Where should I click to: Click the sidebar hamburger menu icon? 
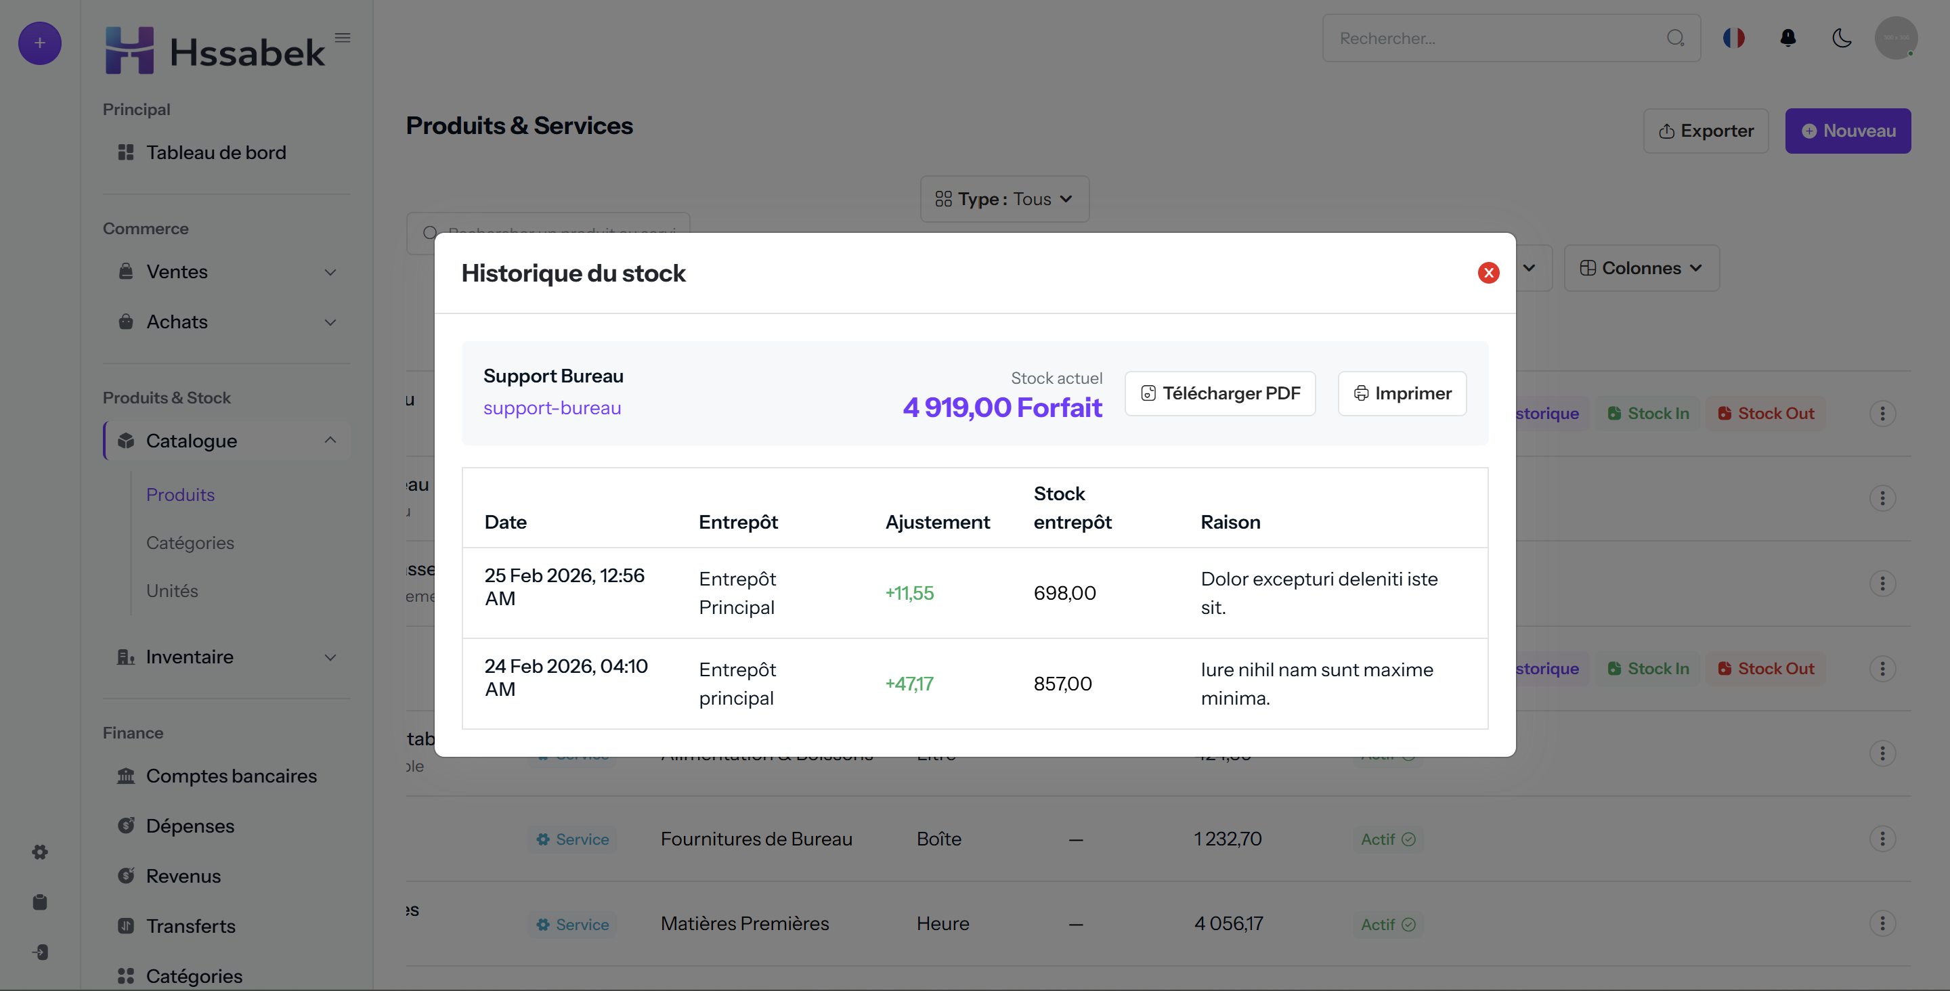click(x=342, y=37)
